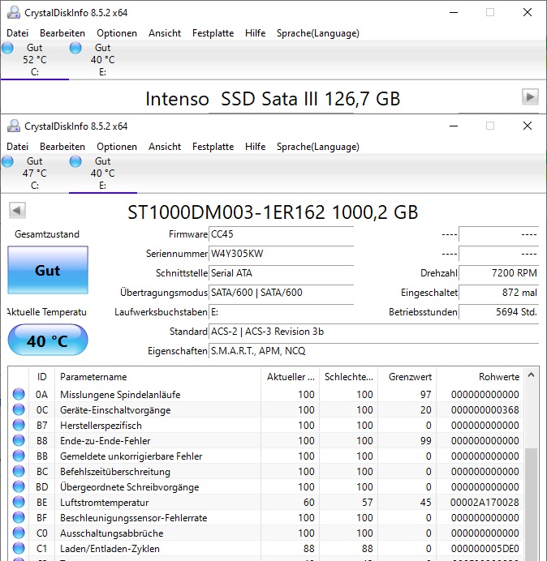The width and height of the screenshot is (547, 561).
Task: Click the status orb for Beschleunigungssensor-Fehlerrate
Action: point(19,517)
